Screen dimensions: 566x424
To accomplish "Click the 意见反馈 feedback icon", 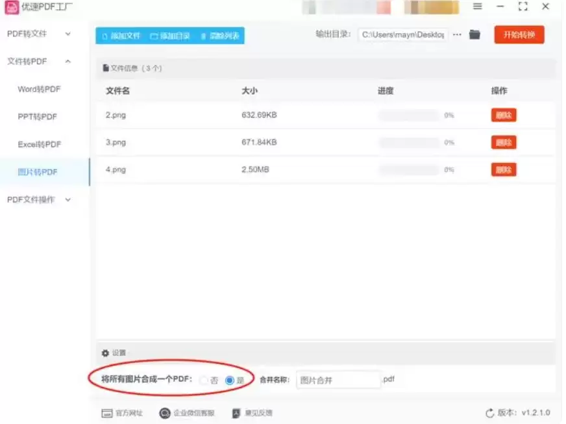I will coord(236,413).
